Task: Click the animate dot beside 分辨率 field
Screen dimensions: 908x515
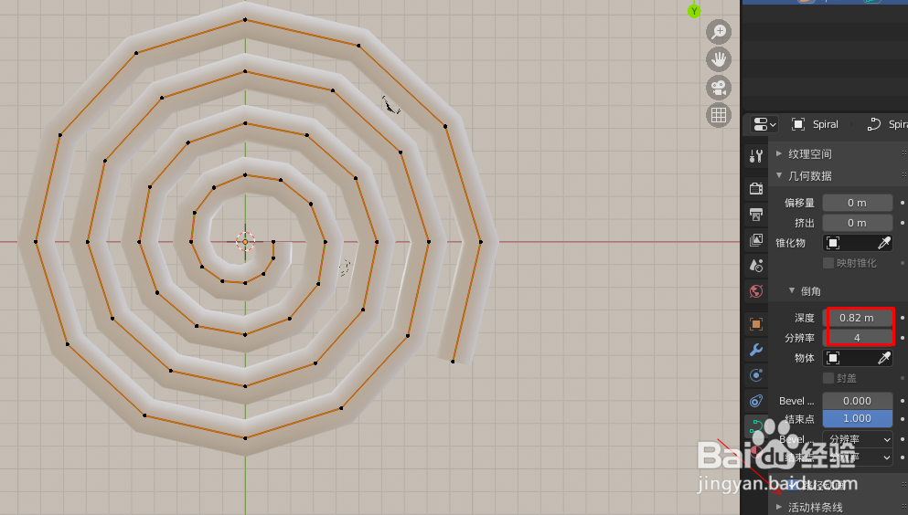Action: 903,338
